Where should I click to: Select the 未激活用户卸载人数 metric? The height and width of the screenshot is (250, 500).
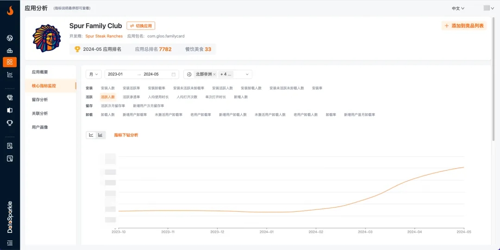click(270, 115)
